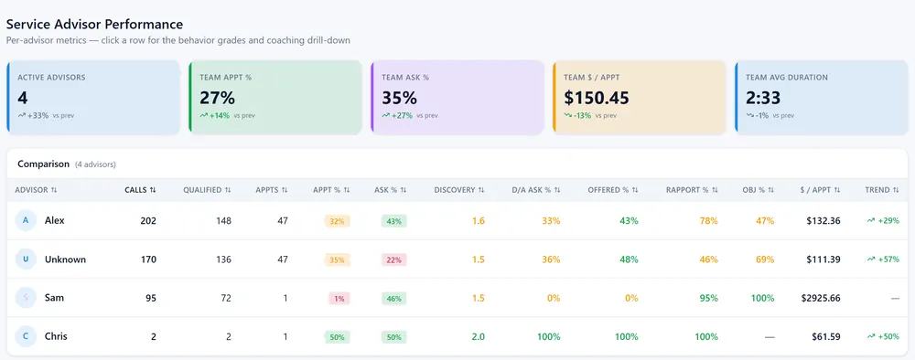Click Alex's 43% ask badge
The image size is (915, 360).
coord(393,221)
